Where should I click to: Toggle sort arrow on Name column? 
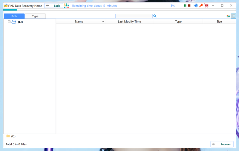click(103, 22)
